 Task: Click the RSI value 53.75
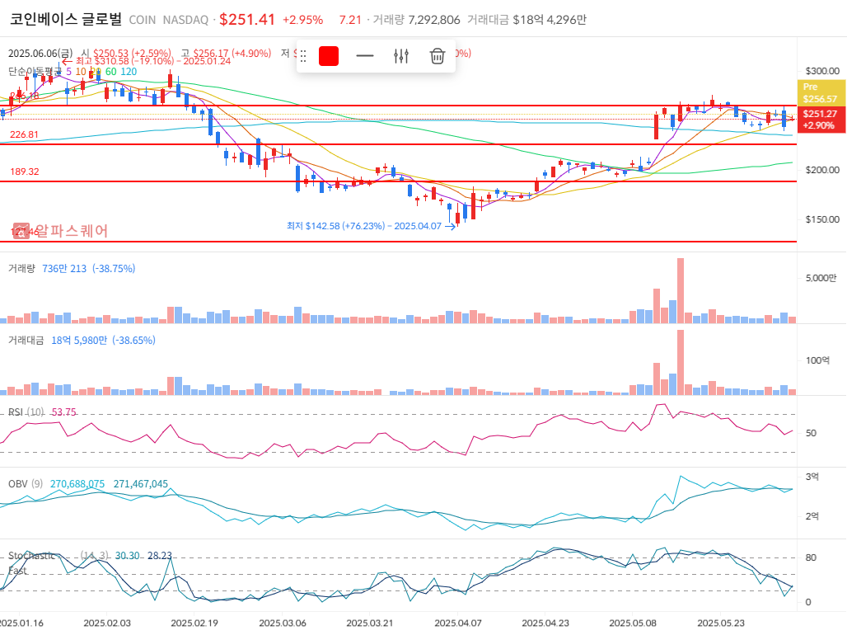(63, 412)
